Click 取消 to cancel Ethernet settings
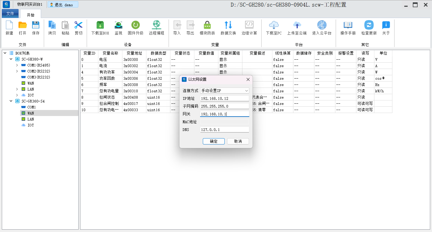Image resolution: width=432 pixels, height=232 pixels. [238, 141]
